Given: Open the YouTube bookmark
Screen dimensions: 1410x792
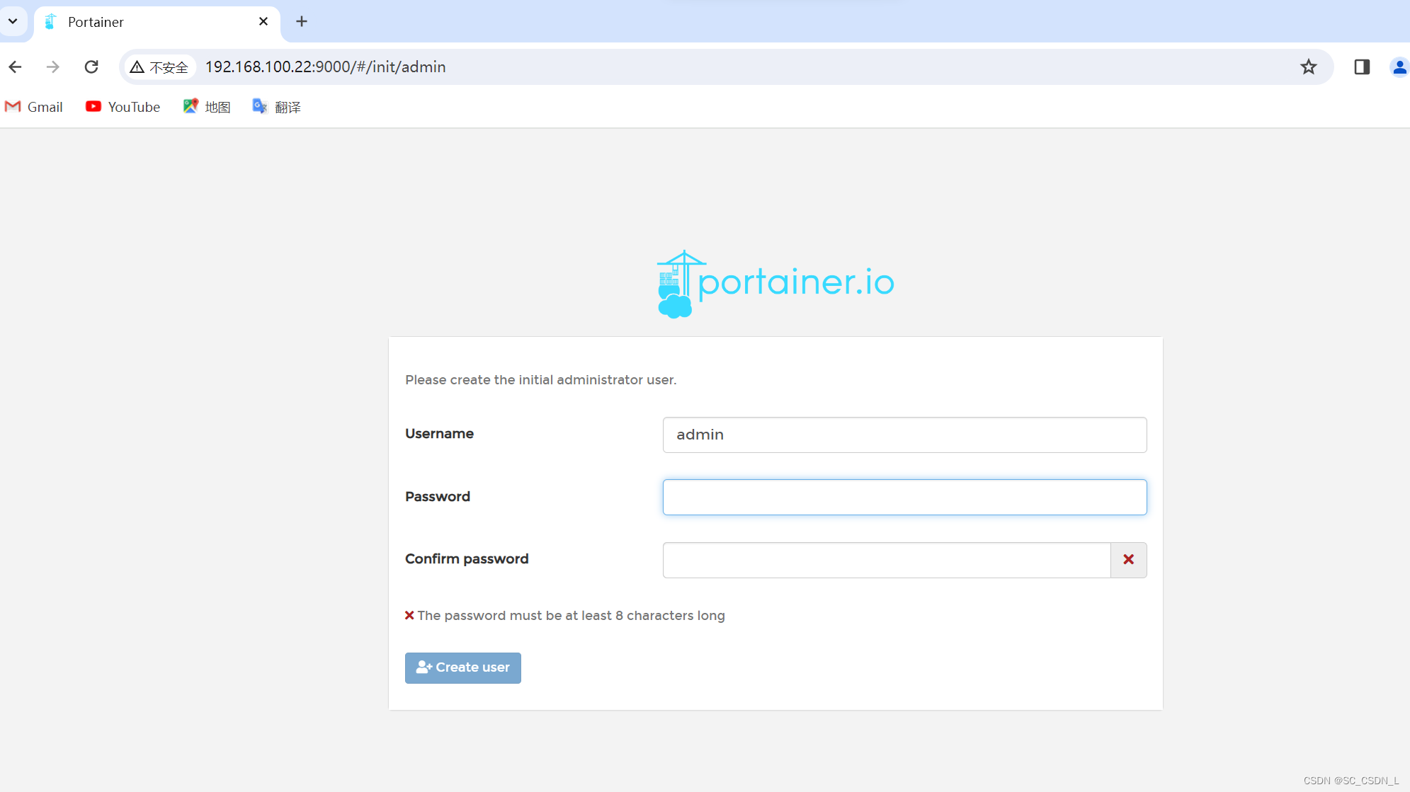Looking at the screenshot, I should pyautogui.click(x=123, y=107).
